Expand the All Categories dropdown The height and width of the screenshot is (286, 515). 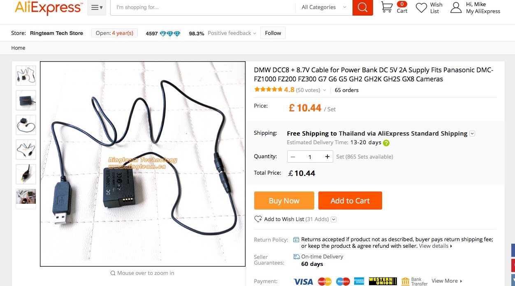pos(324,7)
